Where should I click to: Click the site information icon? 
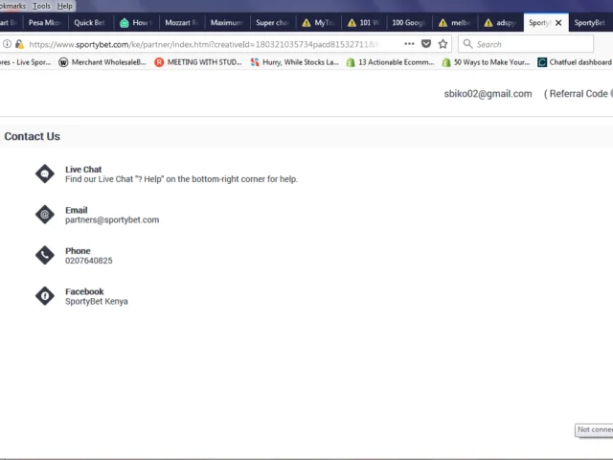pos(7,44)
